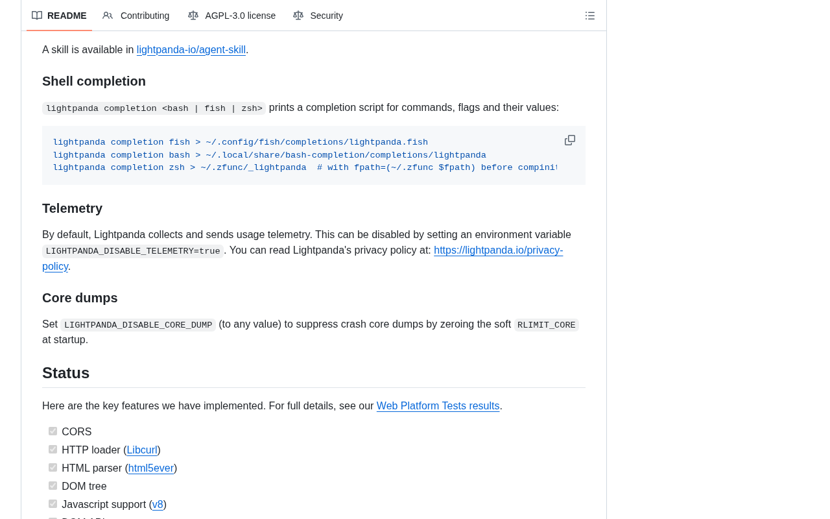Image resolution: width=830 pixels, height=519 pixels.
Task: Follow the html5ever link
Action: 151,468
